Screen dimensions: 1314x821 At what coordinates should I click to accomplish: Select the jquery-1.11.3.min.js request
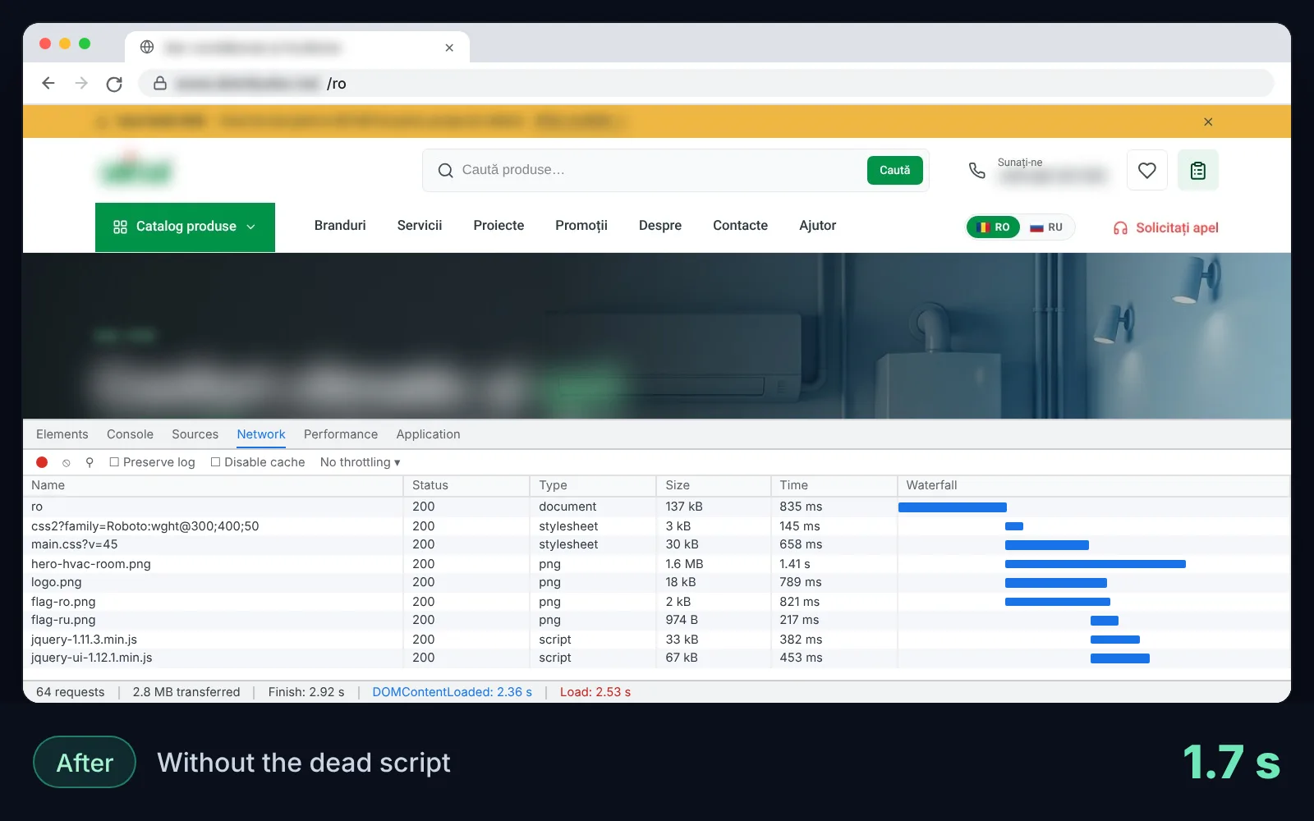pyautogui.click(x=657, y=640)
